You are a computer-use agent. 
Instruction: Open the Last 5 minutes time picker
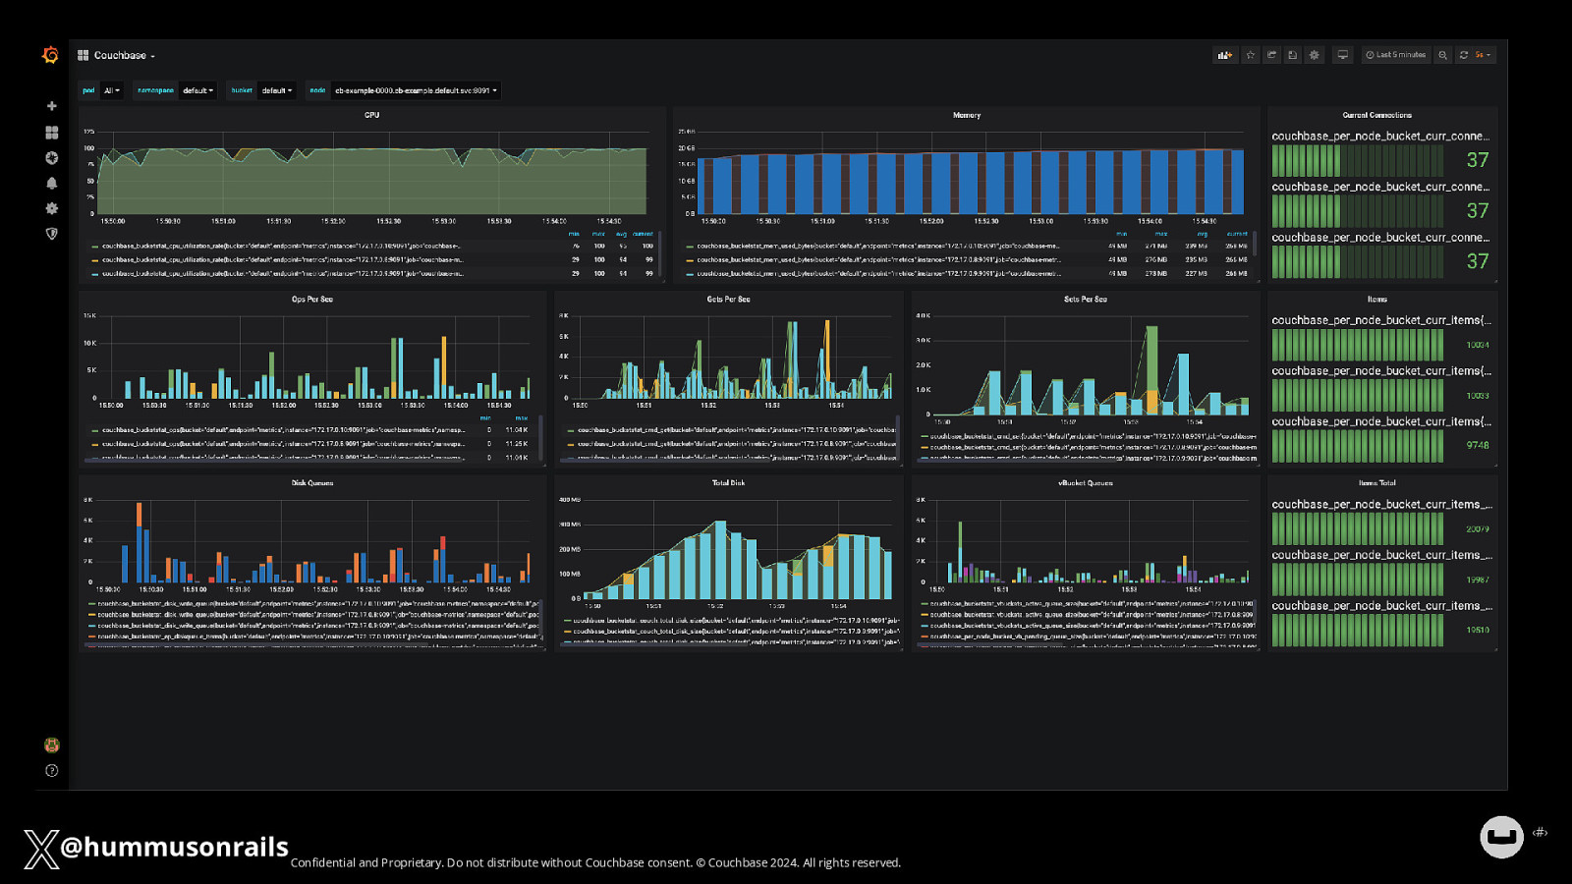(x=1396, y=55)
